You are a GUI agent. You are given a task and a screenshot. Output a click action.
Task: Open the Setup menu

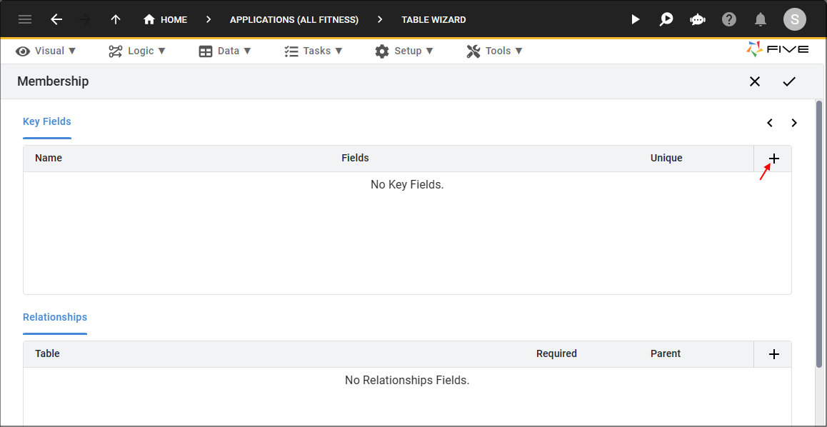404,51
